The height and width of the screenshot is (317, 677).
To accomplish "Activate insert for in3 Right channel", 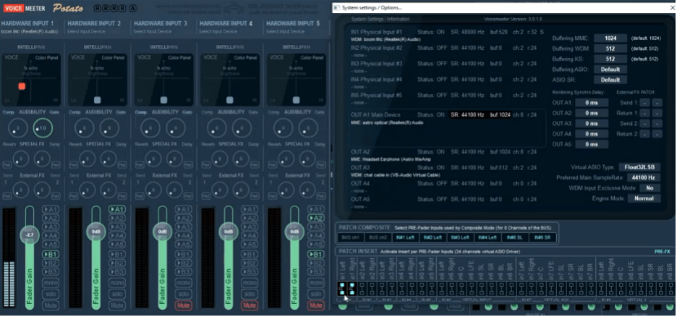I will tap(393, 289).
